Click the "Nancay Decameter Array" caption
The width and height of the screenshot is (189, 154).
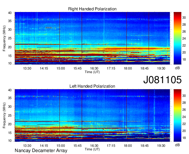(41, 151)
